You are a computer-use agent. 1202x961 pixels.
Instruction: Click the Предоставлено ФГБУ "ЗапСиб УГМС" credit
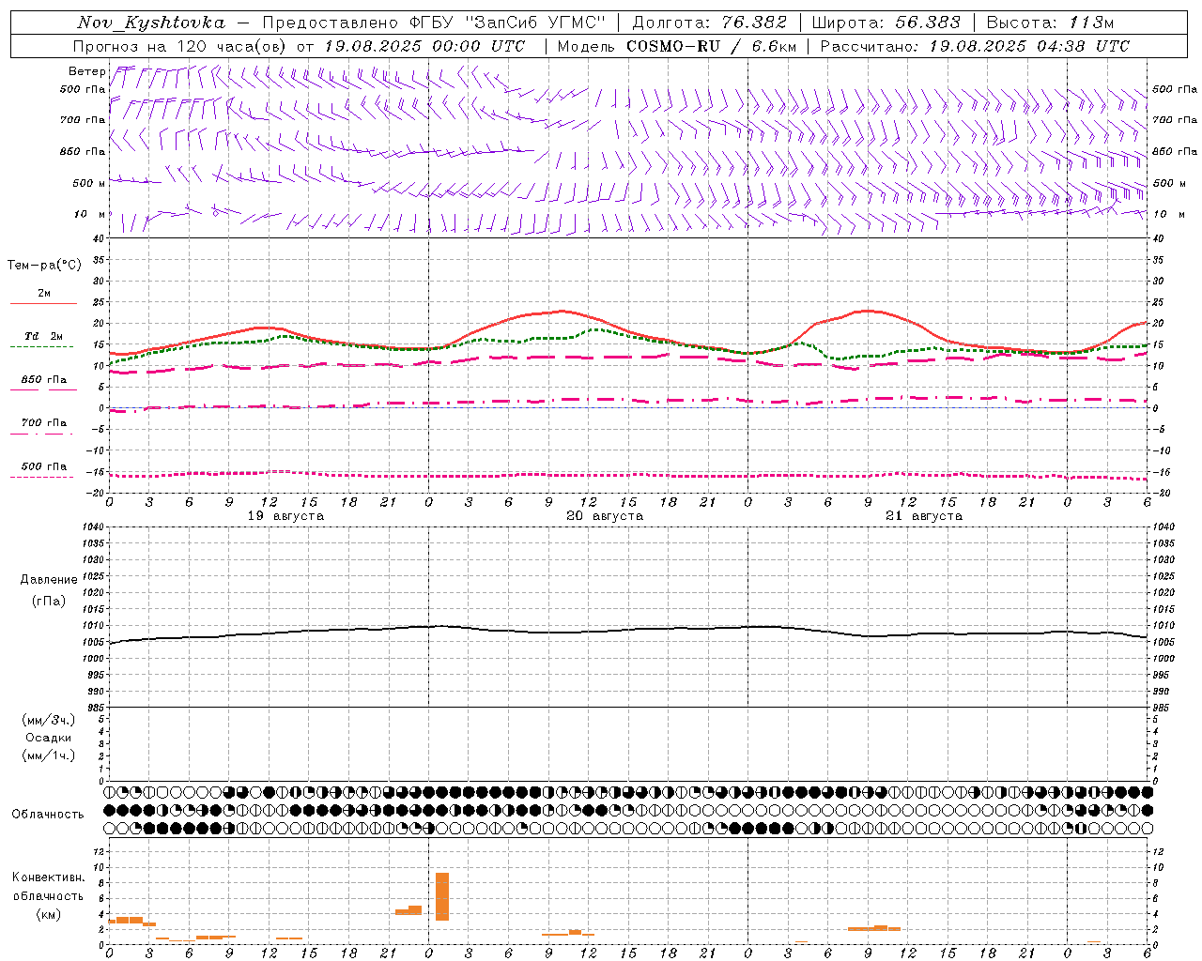[x=435, y=23]
